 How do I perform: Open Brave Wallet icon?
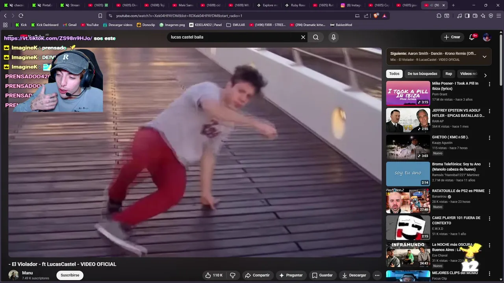click(475, 16)
